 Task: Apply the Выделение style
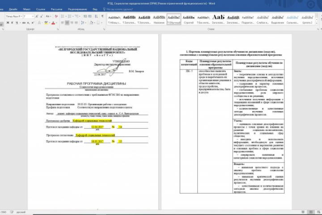(x=277, y=19)
